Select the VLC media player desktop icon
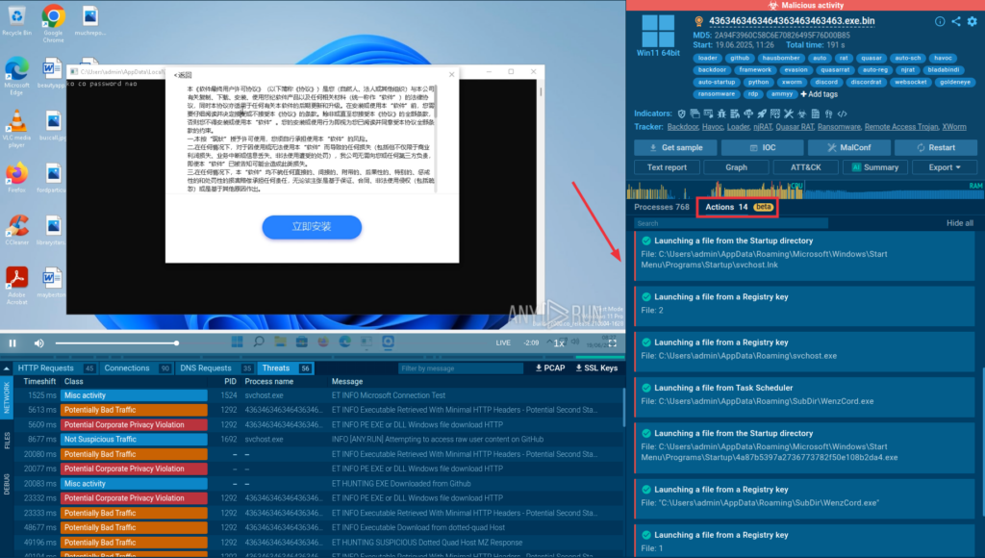This screenshot has width=985, height=558. click(16, 128)
